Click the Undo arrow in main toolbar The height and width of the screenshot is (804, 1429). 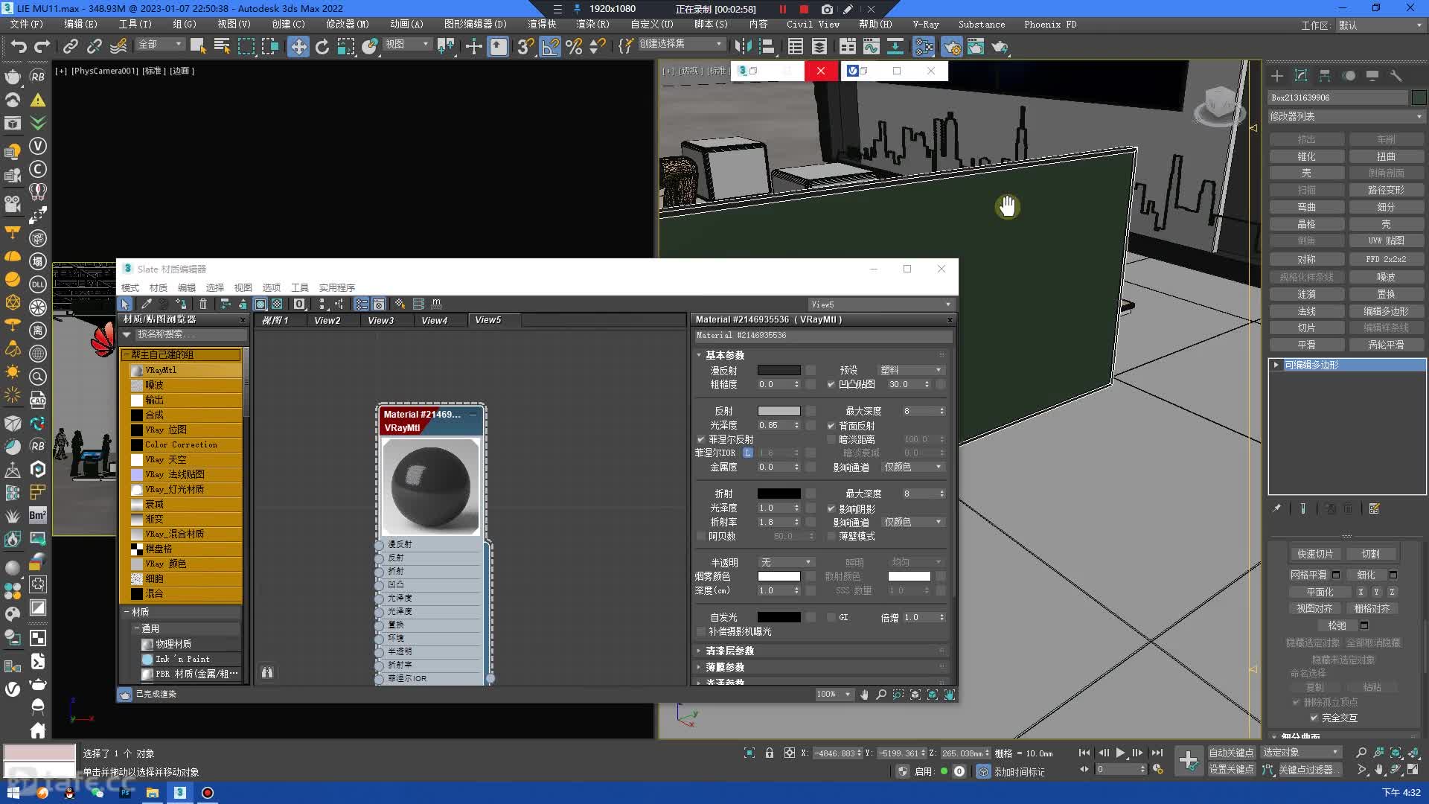click(x=18, y=46)
